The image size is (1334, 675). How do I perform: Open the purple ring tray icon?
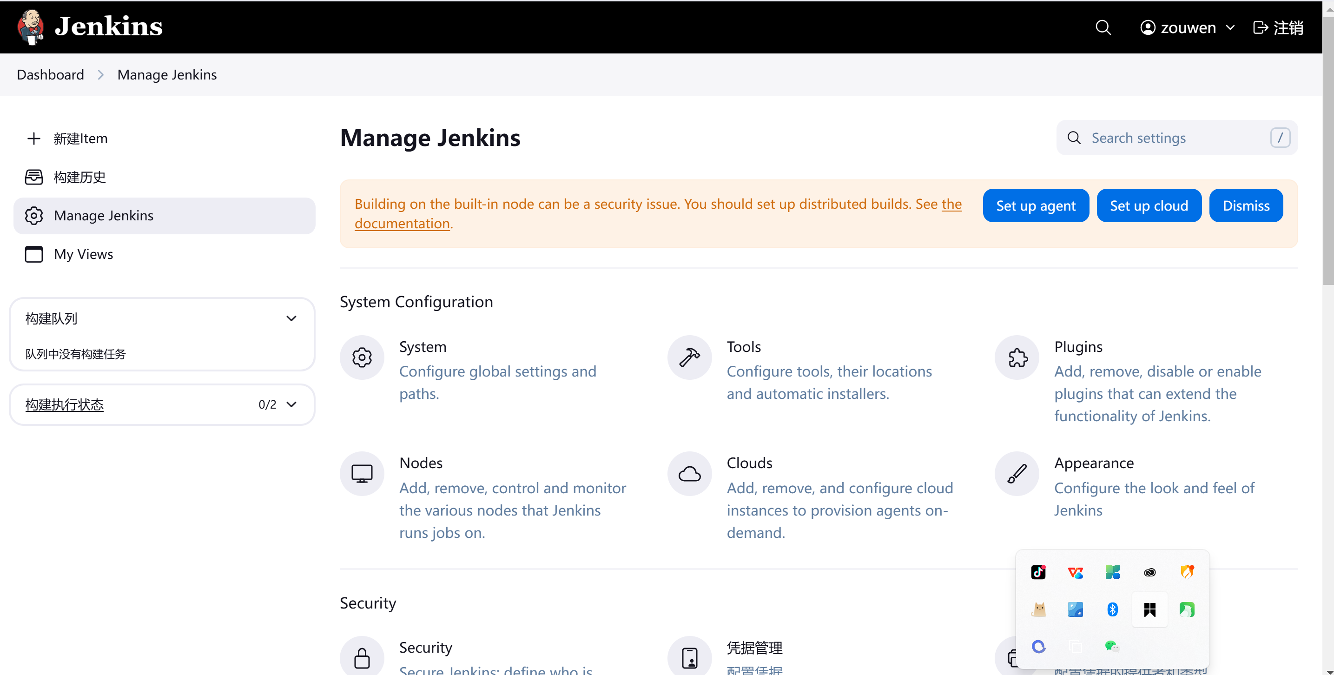click(1038, 646)
